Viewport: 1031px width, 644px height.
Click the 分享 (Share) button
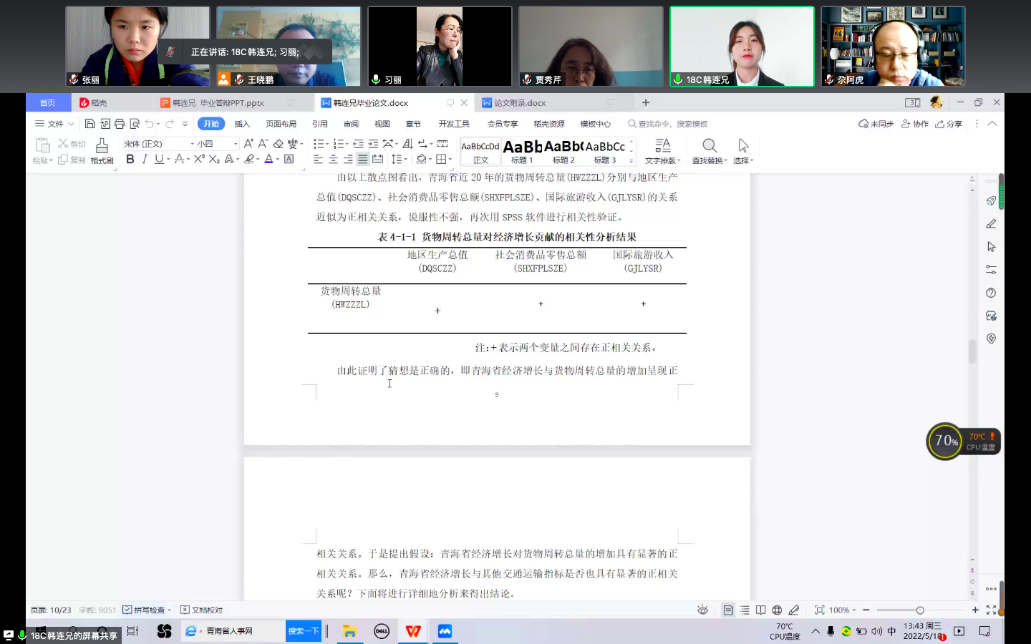[x=949, y=124]
